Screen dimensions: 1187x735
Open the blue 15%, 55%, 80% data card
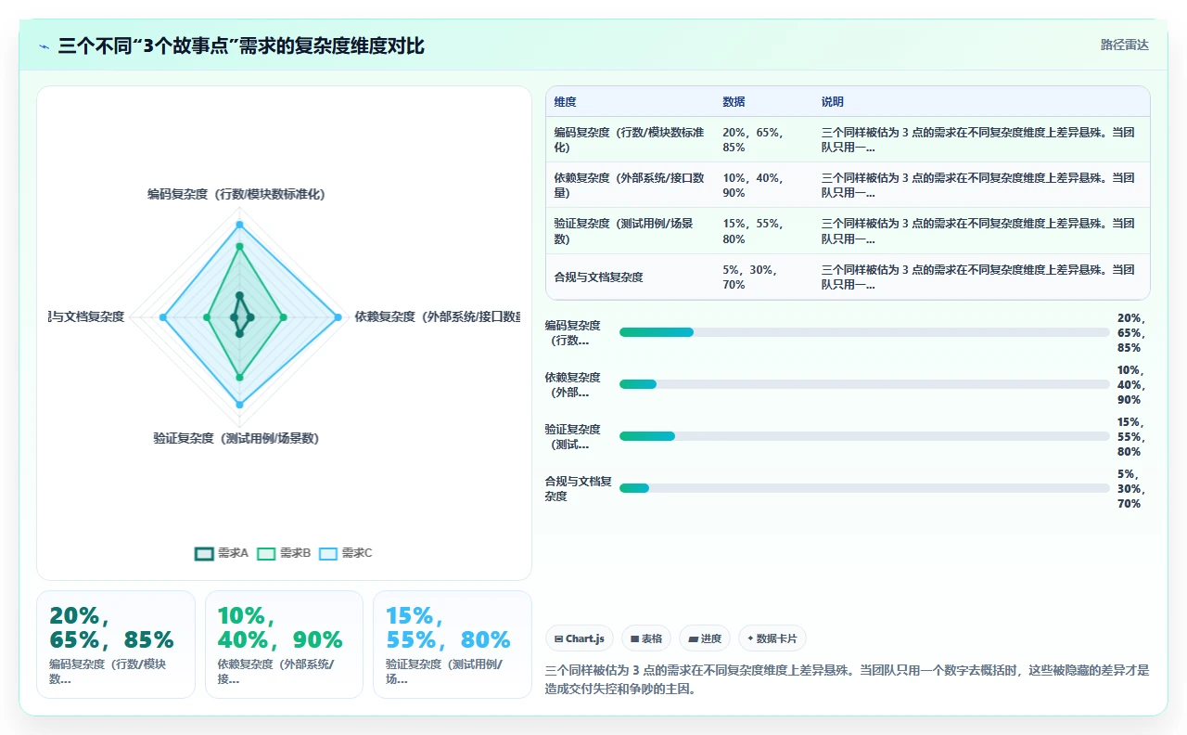click(x=453, y=644)
